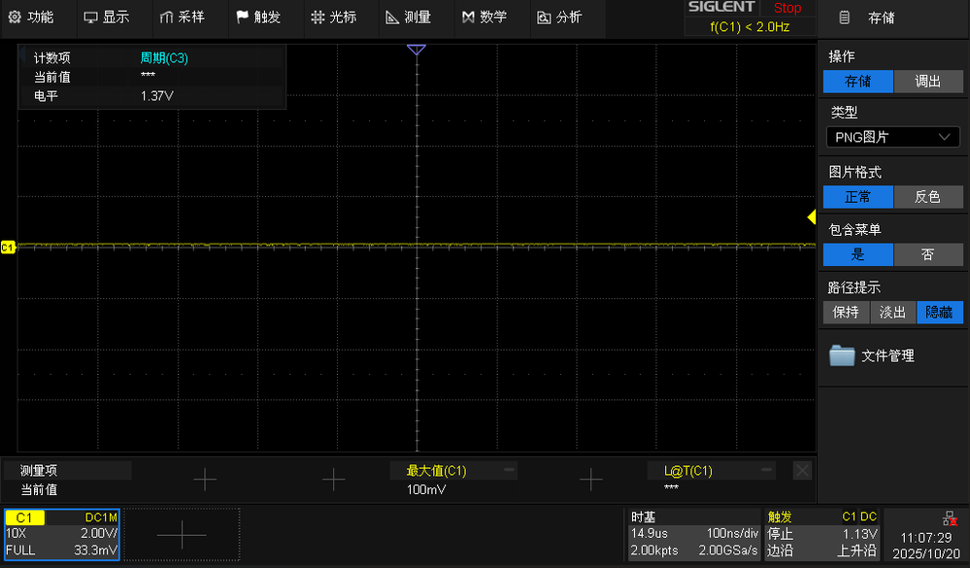Image resolution: width=970 pixels, height=568 pixels.
Task: Set path hint to 隐藏
Action: pyautogui.click(x=939, y=312)
